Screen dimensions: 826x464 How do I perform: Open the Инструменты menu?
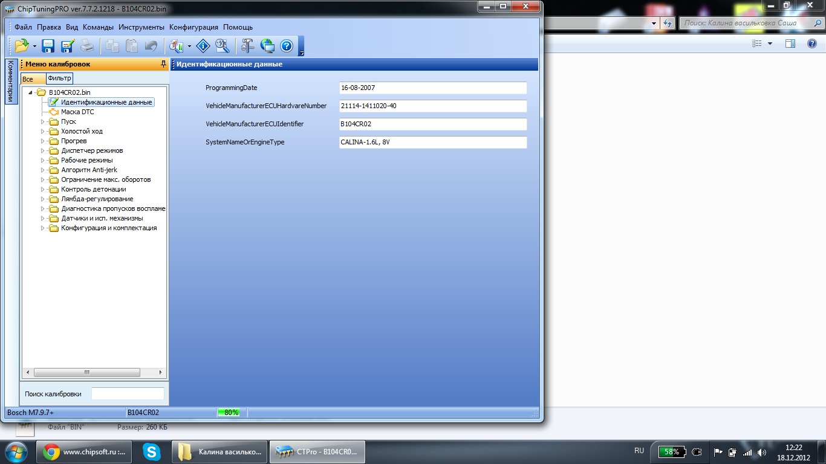click(x=141, y=27)
